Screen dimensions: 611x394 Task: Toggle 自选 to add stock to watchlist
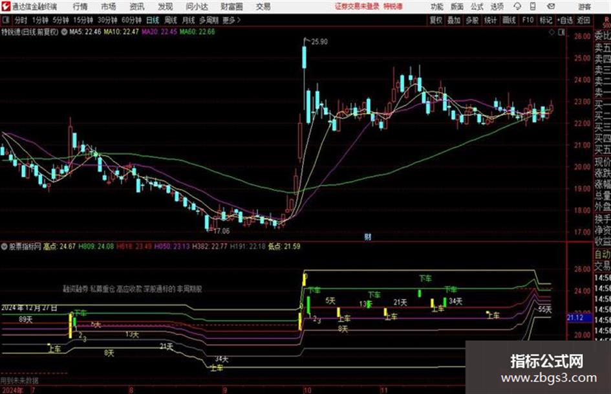[565, 20]
